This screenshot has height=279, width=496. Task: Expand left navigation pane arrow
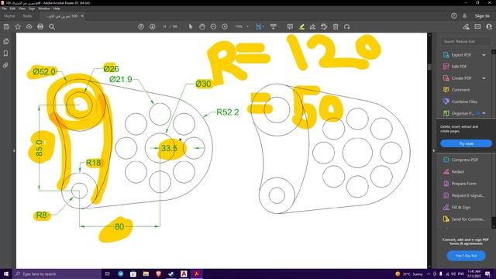[14, 151]
